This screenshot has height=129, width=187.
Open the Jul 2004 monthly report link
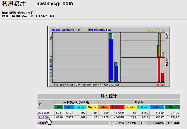pyautogui.click(x=44, y=117)
